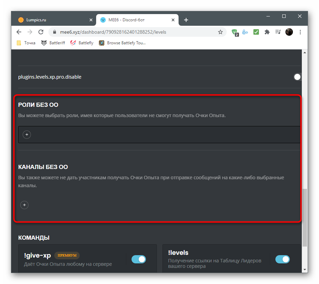Open the media control playlist icon

(x=278, y=32)
